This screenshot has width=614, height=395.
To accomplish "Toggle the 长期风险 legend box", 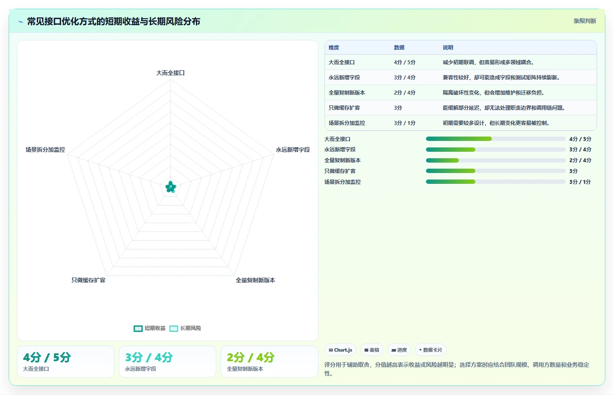I will tap(174, 328).
